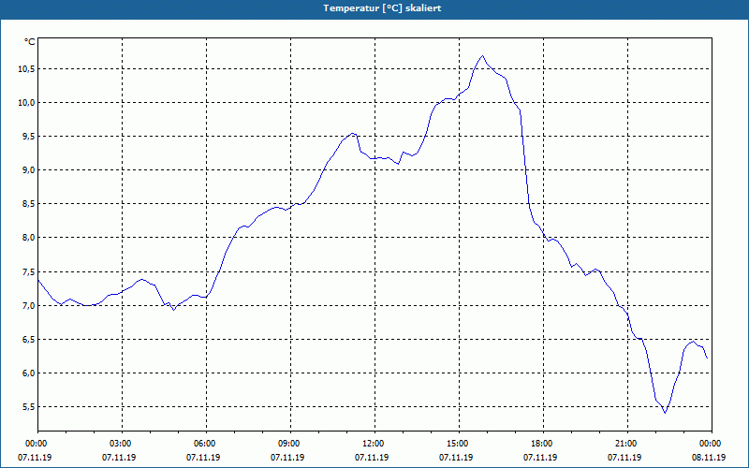Click the 7,0 y-axis label
This screenshot has width=749, height=468.
[x=28, y=306]
